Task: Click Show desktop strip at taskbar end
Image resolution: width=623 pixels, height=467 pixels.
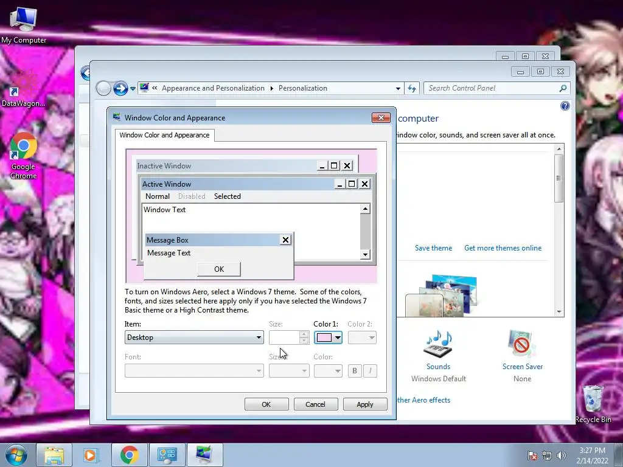Action: 618,455
